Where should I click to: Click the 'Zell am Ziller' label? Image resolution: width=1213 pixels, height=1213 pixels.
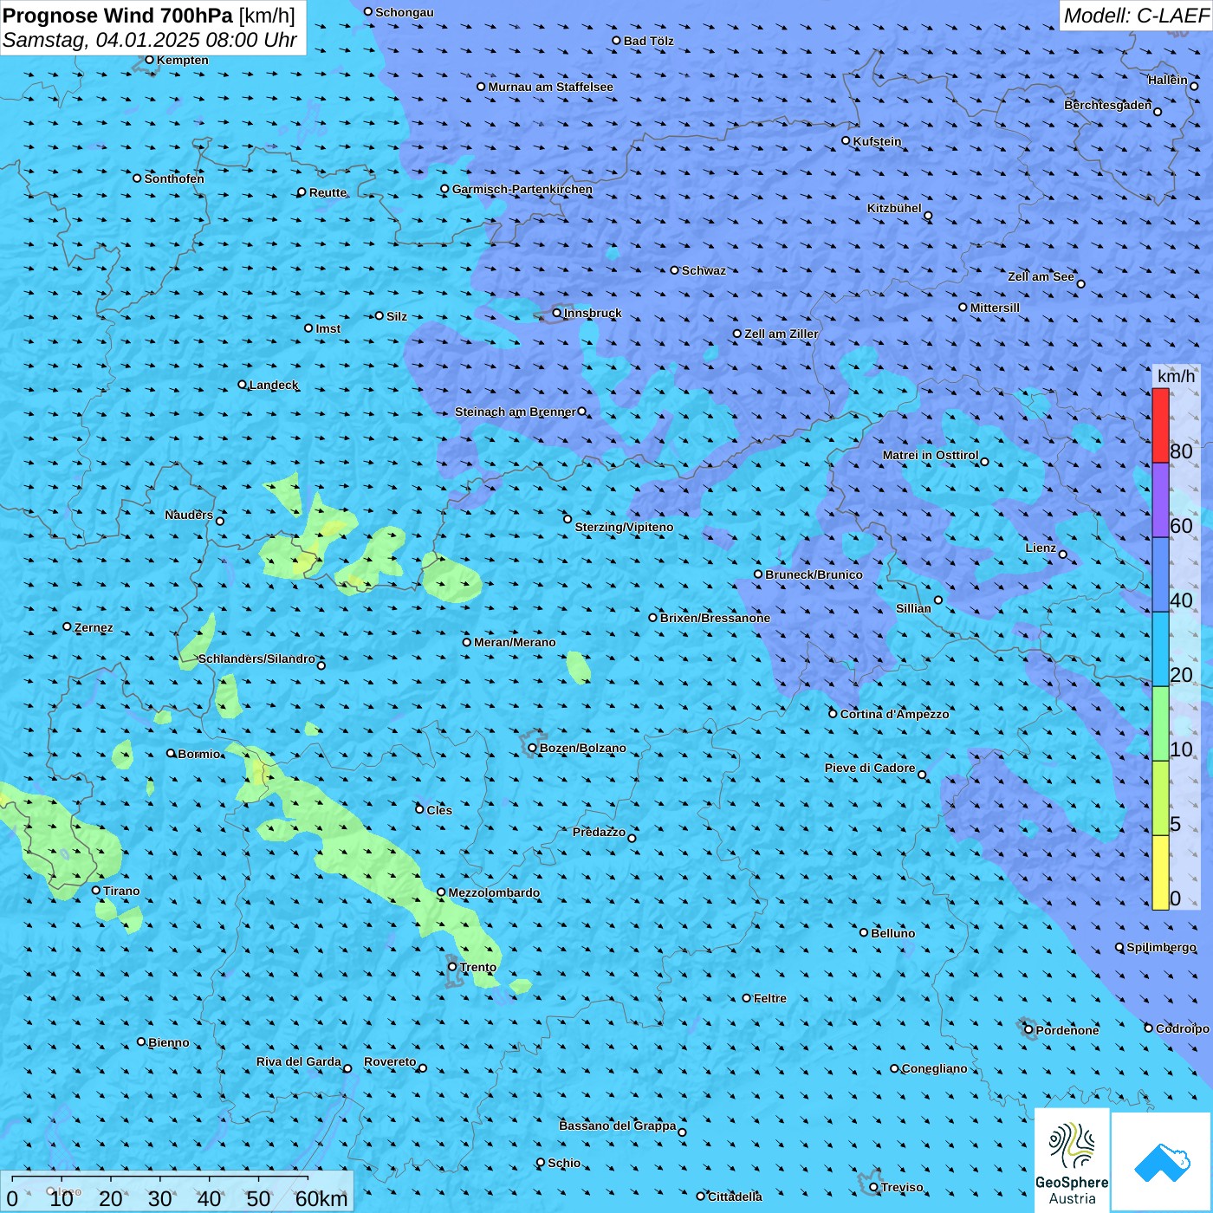781,334
